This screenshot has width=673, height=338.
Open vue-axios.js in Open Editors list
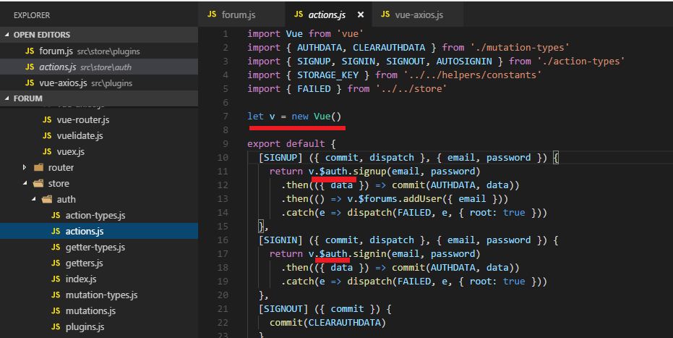(99, 83)
